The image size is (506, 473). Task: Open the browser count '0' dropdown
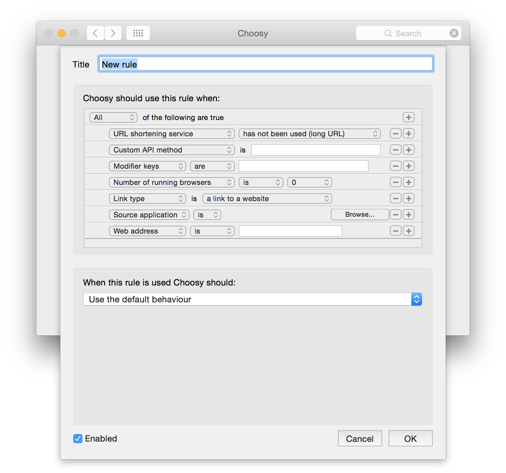pos(310,182)
